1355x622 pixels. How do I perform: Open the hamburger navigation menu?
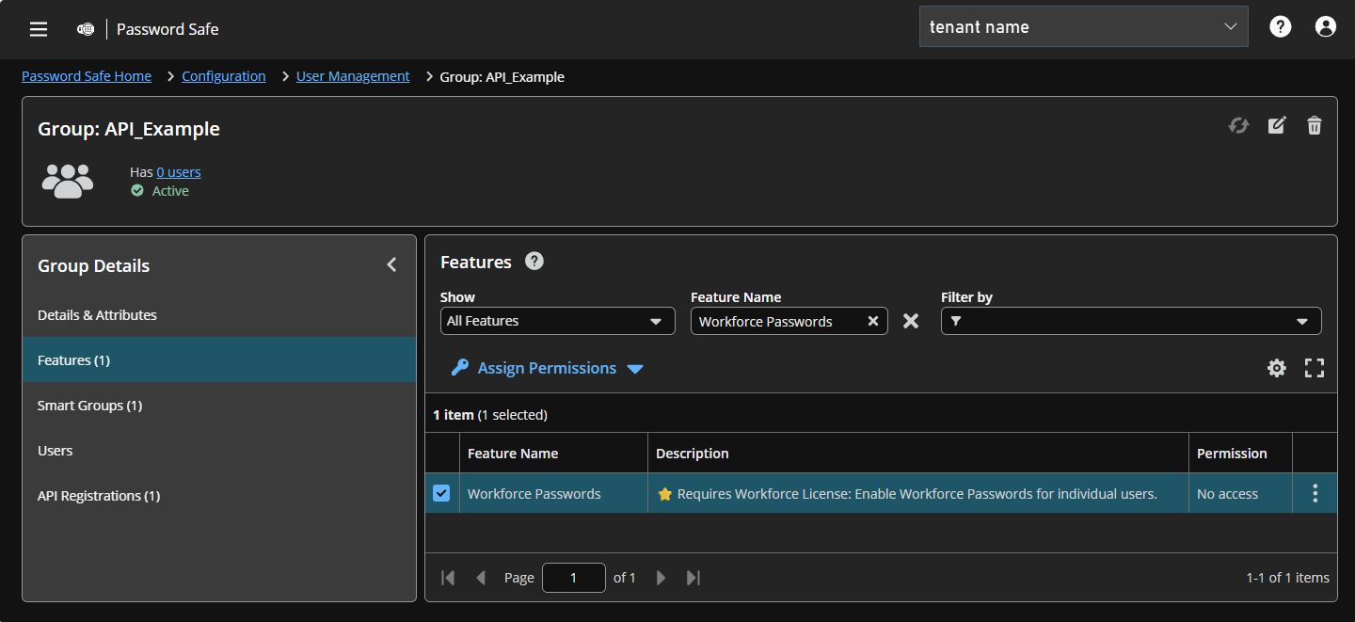coord(38,28)
